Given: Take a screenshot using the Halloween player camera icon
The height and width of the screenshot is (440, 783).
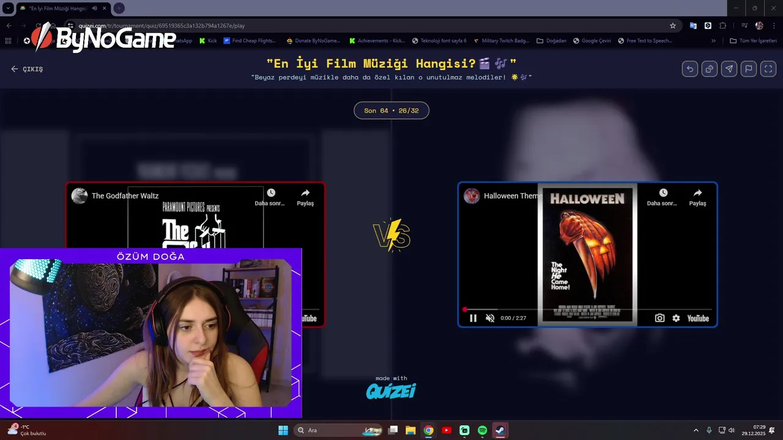Looking at the screenshot, I should [659, 318].
